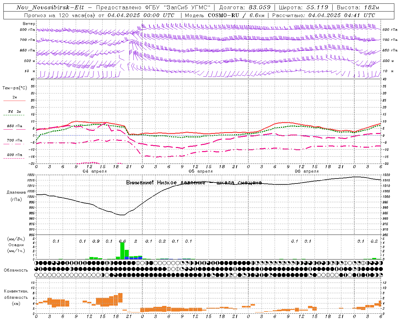Image resolution: width=399 pixels, height=319 pixels.
Task: Click the Давление pressure panel label
Action: tap(16, 193)
